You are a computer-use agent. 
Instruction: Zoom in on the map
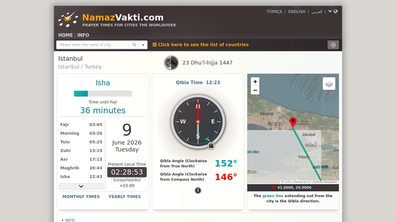click(255, 82)
